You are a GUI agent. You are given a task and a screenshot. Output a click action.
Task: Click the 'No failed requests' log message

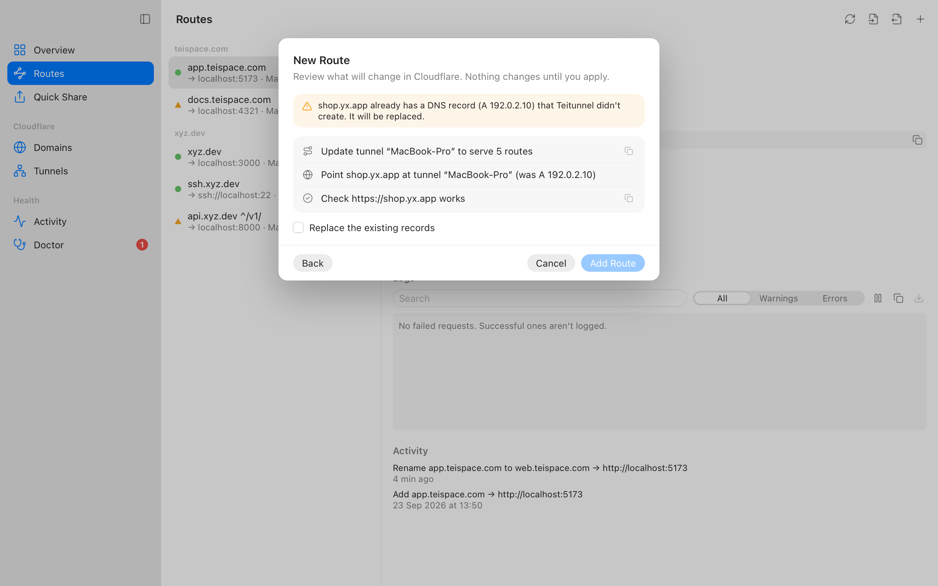pos(502,326)
